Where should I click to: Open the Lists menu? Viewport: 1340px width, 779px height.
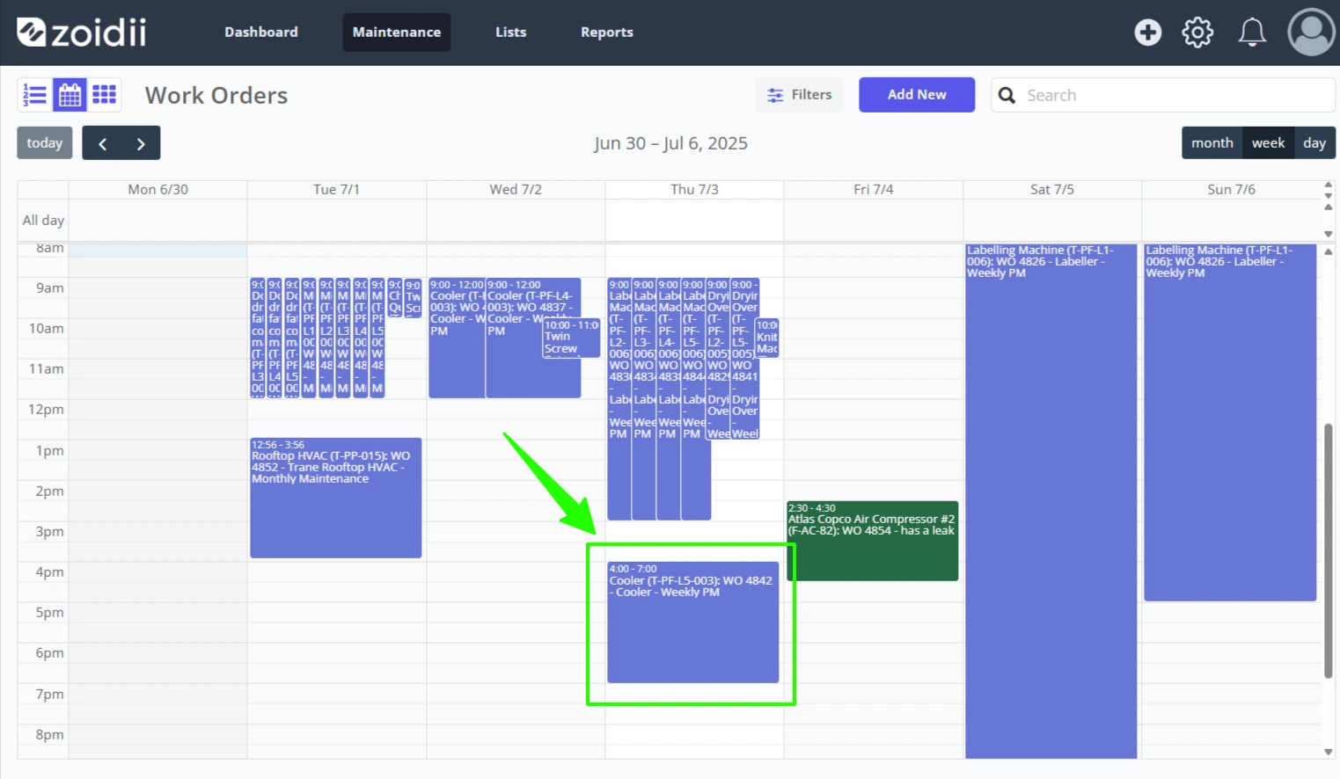[x=510, y=33]
